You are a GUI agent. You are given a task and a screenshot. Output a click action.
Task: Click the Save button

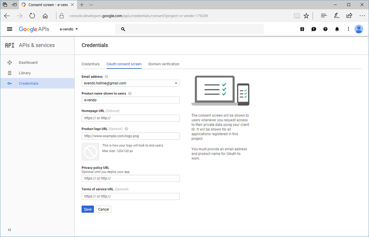pyautogui.click(x=88, y=209)
